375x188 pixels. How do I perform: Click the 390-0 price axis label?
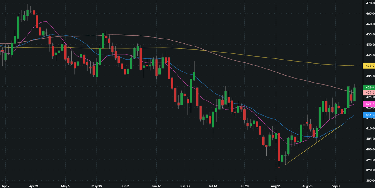pyautogui.click(x=370, y=170)
